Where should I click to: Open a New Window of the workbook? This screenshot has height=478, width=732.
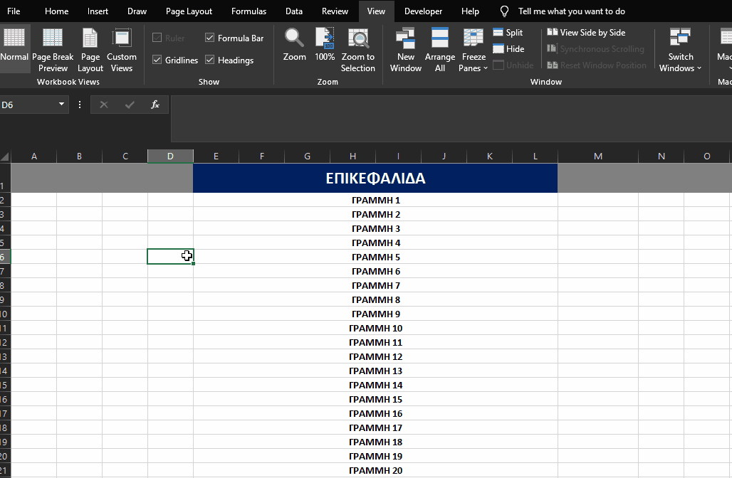(x=405, y=48)
